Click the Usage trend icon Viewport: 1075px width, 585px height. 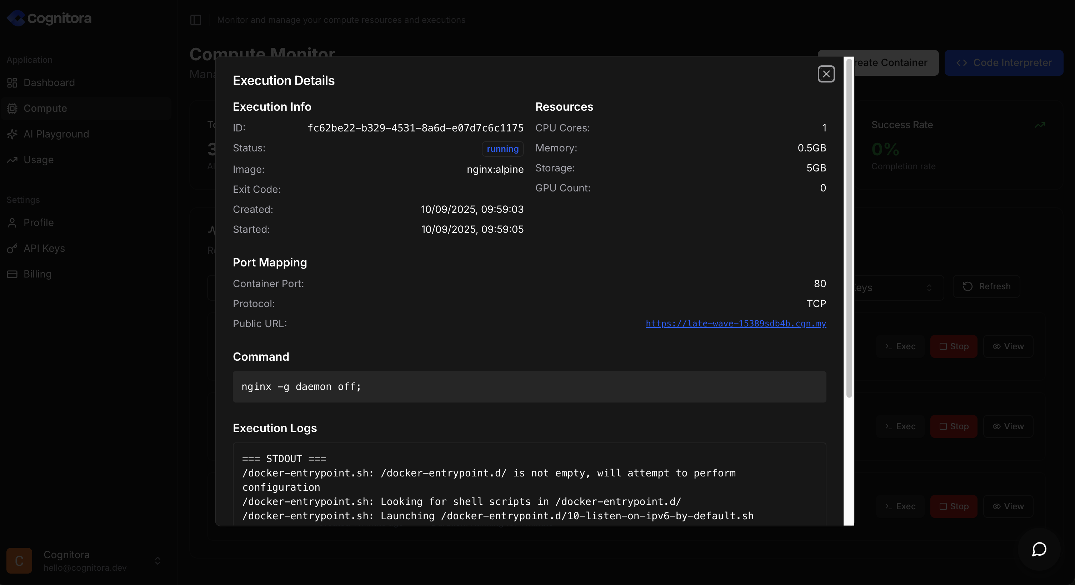point(12,160)
